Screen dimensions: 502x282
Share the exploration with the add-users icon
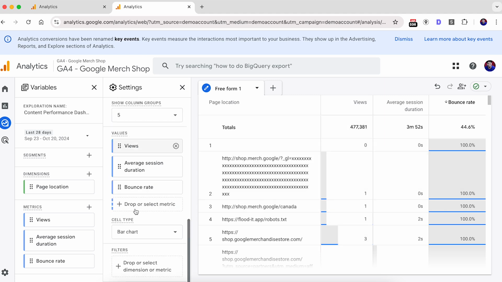coord(462,87)
